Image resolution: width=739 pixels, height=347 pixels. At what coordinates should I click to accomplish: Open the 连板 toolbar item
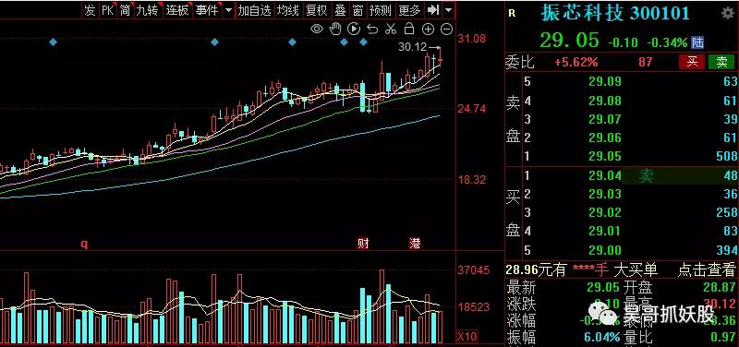177,10
